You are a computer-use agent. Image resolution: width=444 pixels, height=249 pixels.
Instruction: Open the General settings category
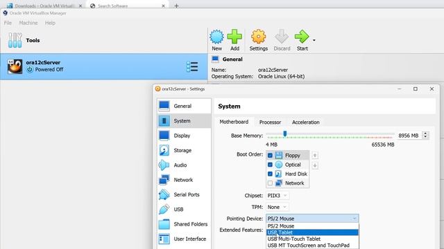[184, 106]
